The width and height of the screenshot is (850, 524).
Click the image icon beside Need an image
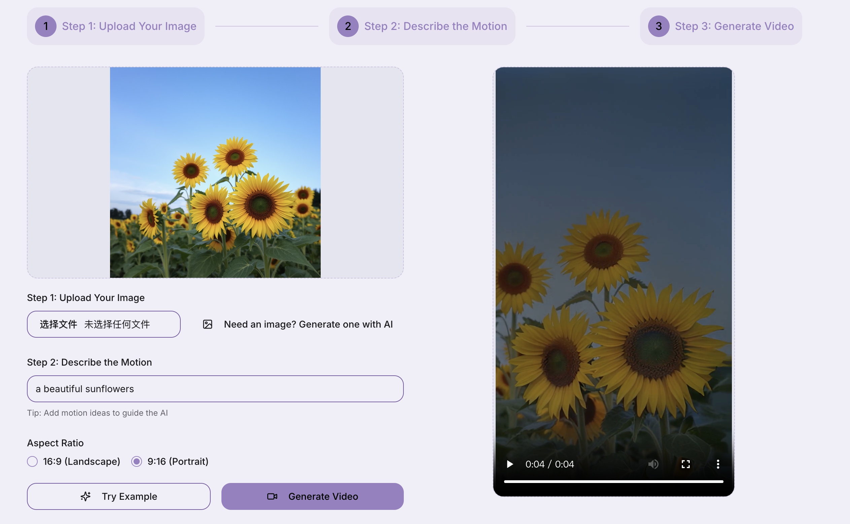[x=207, y=324]
